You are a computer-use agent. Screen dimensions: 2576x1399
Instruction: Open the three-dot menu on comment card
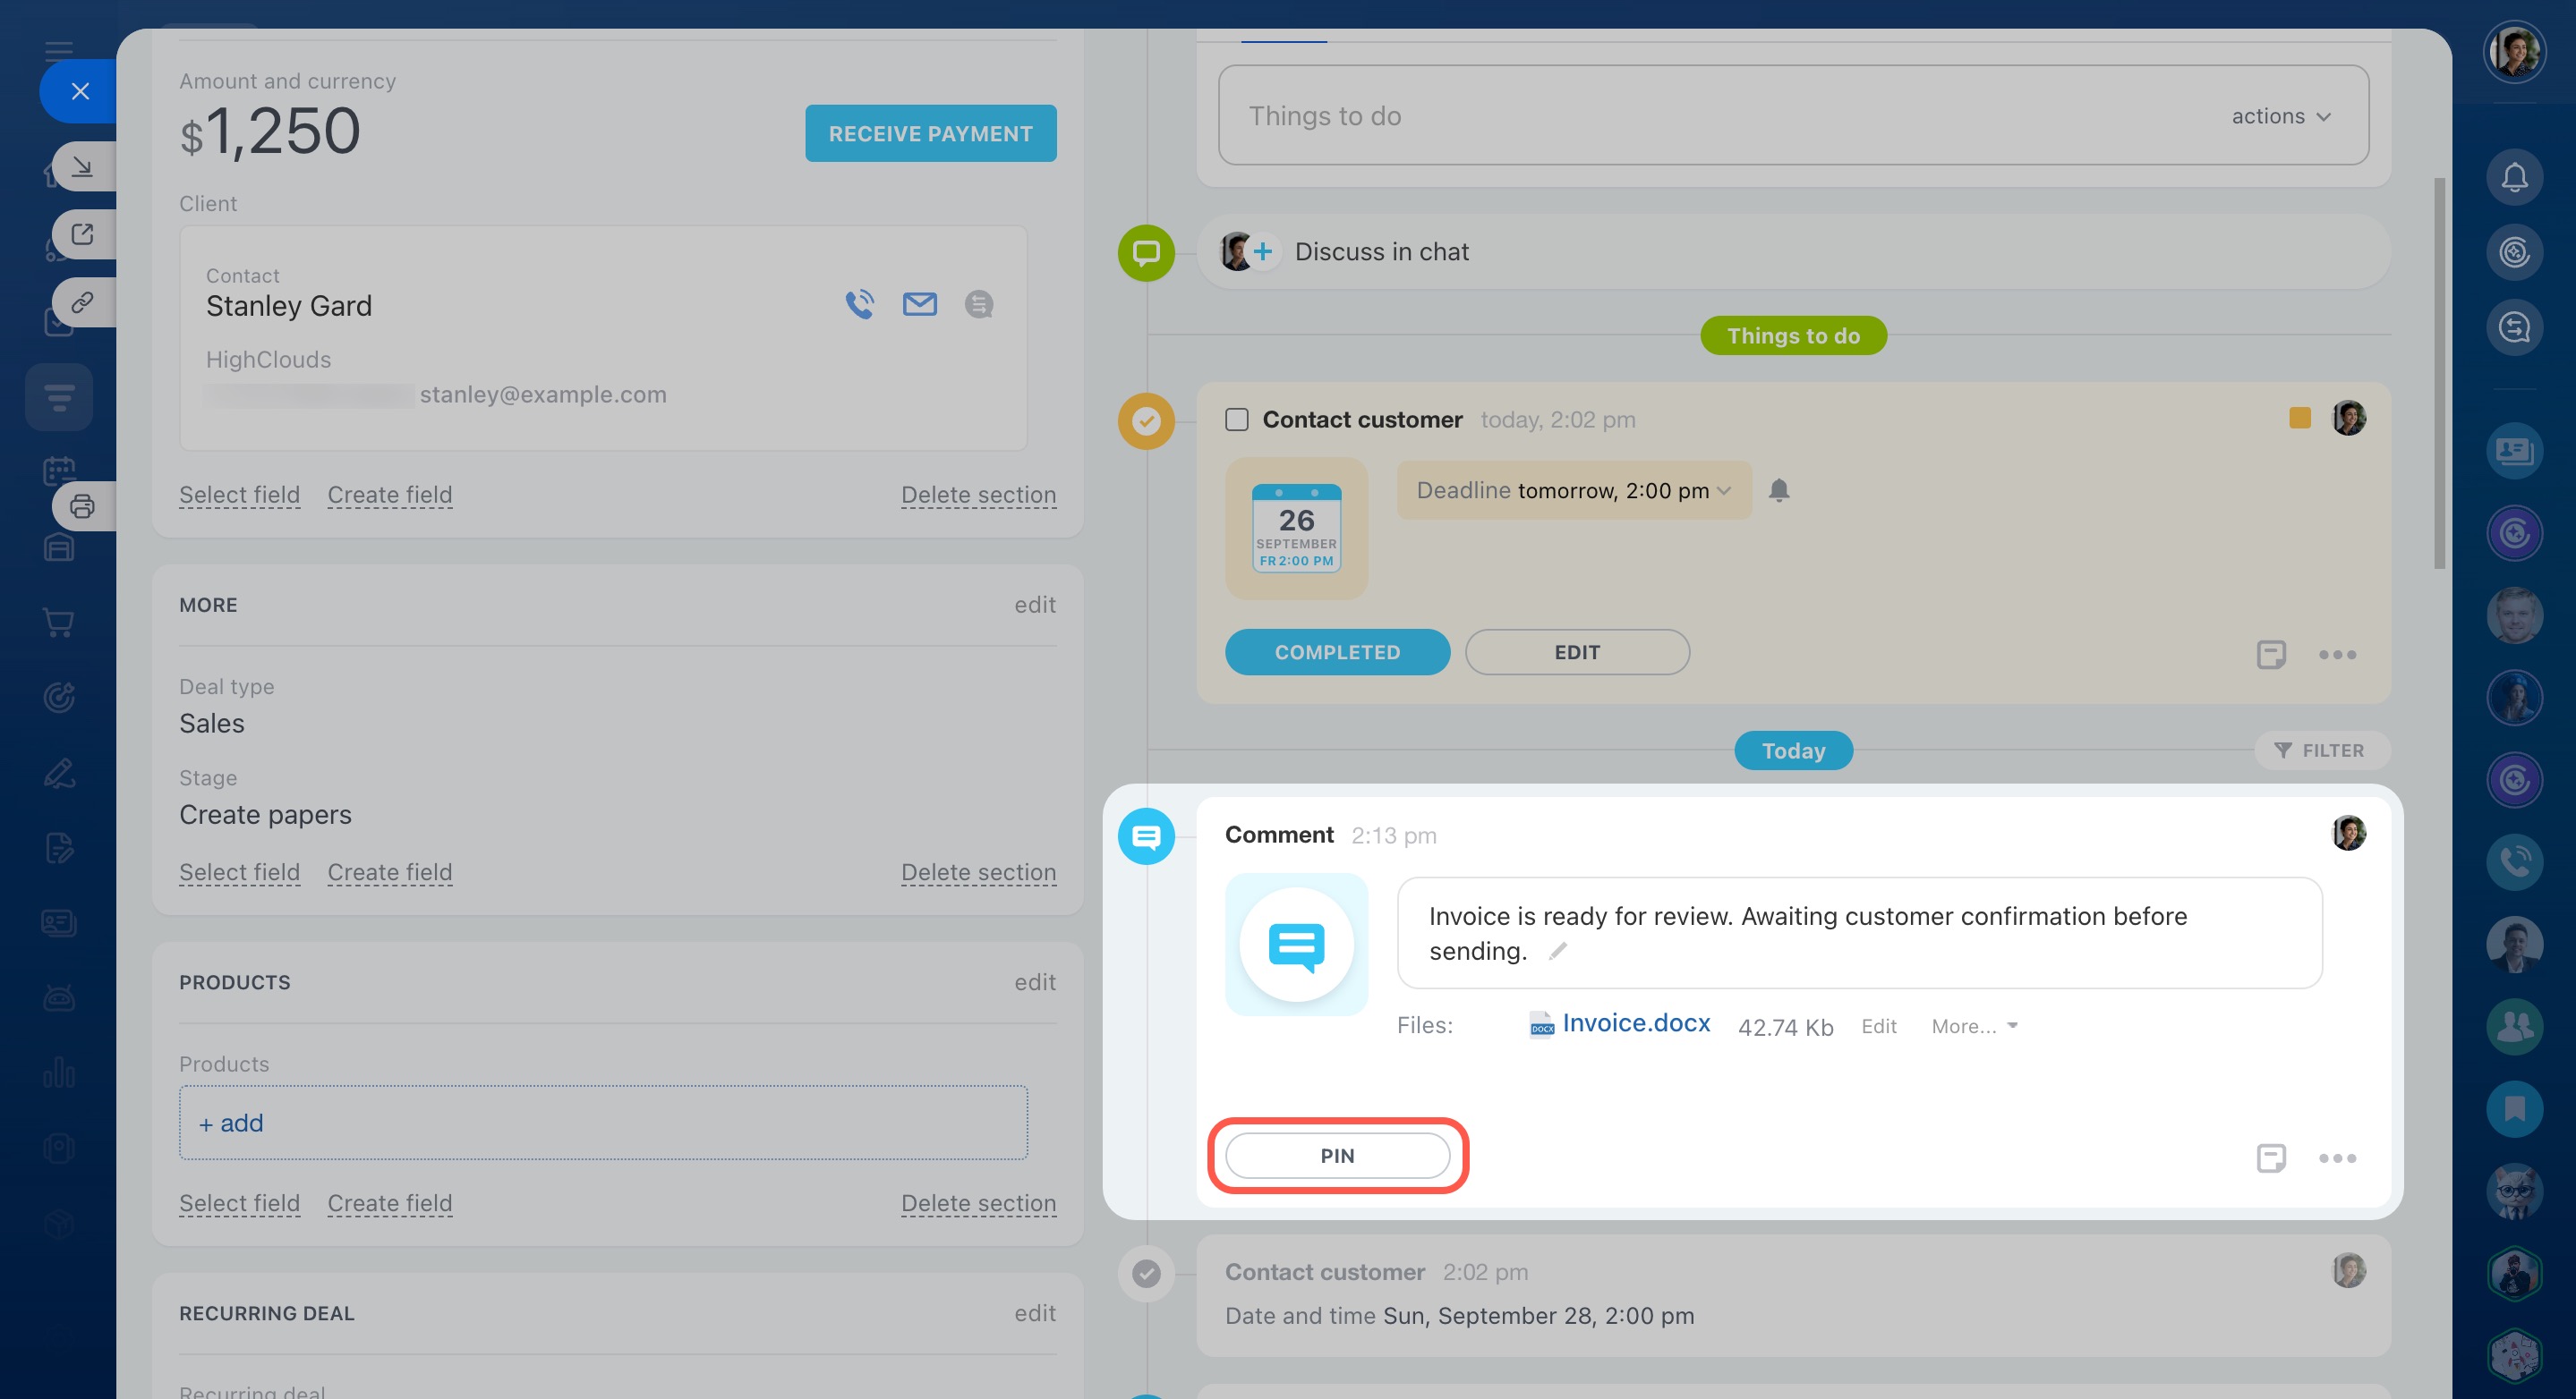pos(2336,1157)
